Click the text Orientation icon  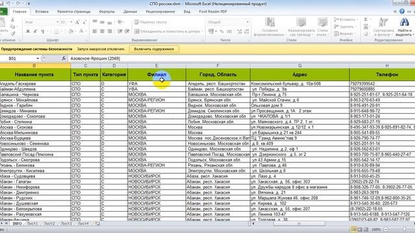[x=120, y=22]
